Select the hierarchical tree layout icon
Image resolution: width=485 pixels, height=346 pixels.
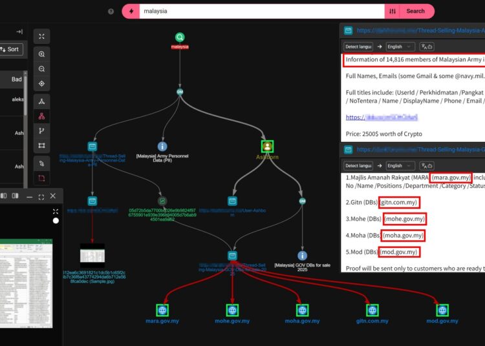coord(41,116)
